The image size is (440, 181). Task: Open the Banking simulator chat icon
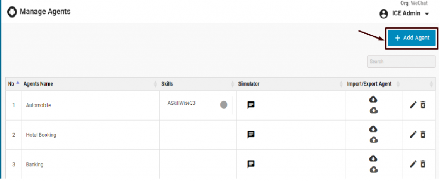click(x=251, y=164)
